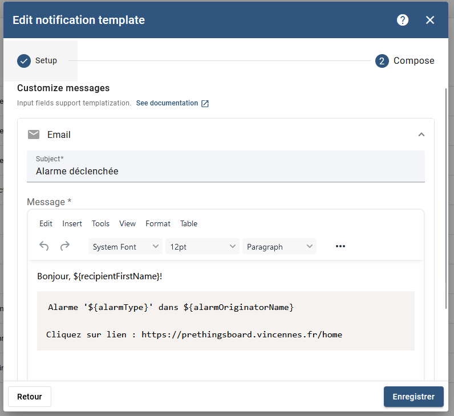Close the Edit notification template dialog
Screen dimensions: 454x416
(430, 20)
